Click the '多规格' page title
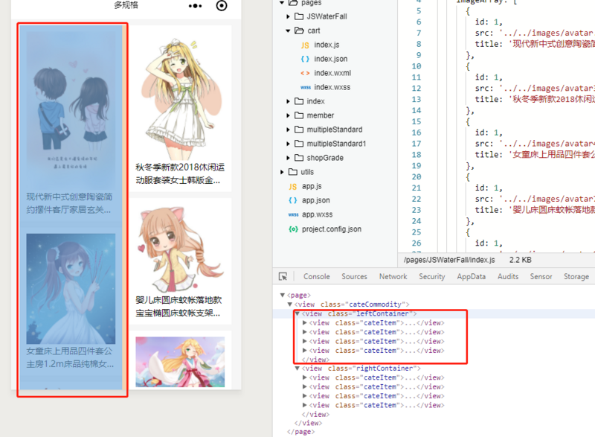This screenshot has width=595, height=437. [126, 5]
